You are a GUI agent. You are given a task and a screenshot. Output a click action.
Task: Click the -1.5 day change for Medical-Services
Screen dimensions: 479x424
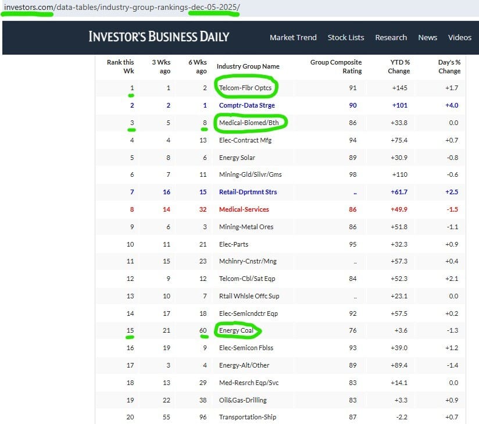pyautogui.click(x=452, y=209)
